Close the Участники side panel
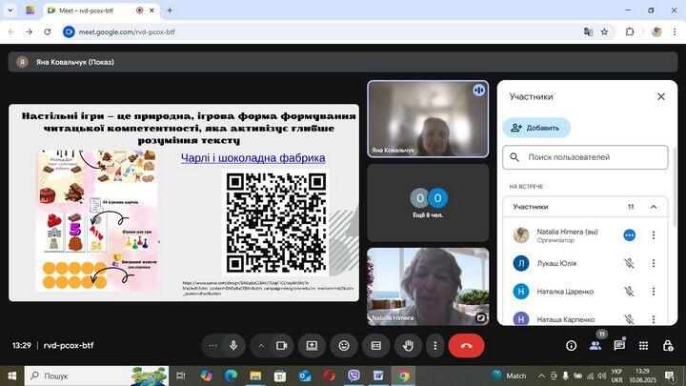The height and width of the screenshot is (386, 686). click(x=661, y=96)
